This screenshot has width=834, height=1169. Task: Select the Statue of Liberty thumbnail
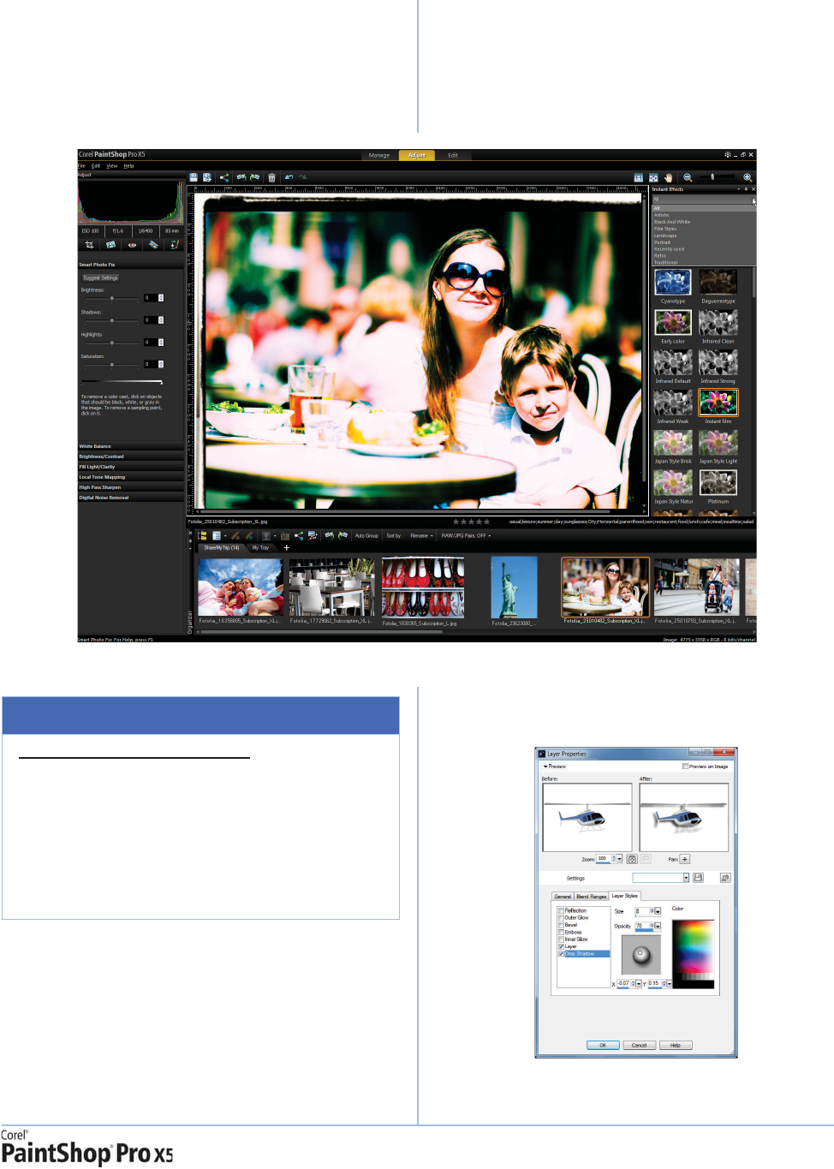pos(514,587)
